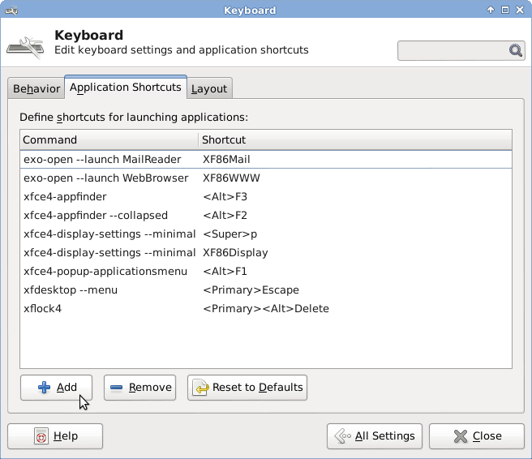Switch to the Behavior tab
Image resolution: width=532 pixels, height=459 pixels.
(36, 88)
